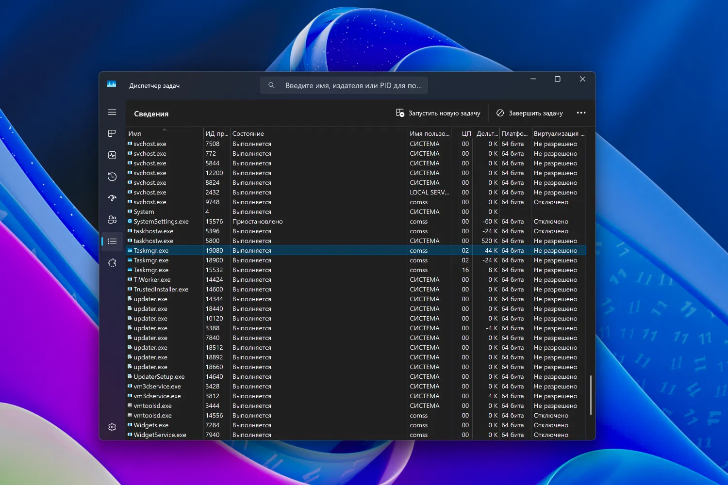Focus the search box for name or PID
728x485 pixels.
point(344,85)
